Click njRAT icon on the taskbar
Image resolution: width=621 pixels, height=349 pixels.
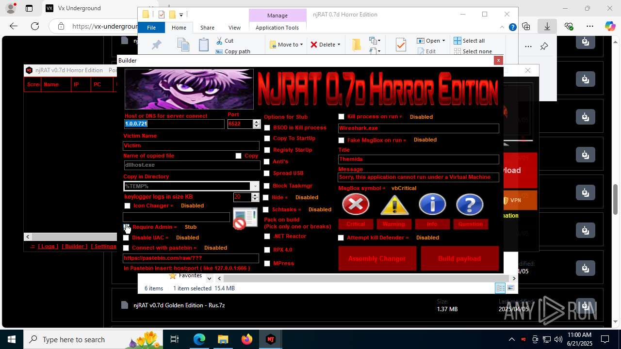(271, 339)
